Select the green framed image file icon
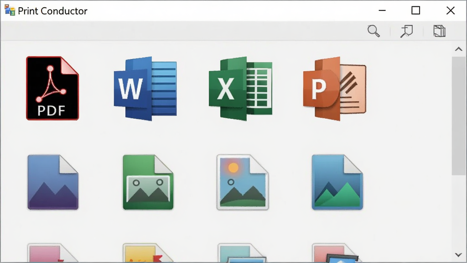This screenshot has height=263, width=467. coord(148,182)
